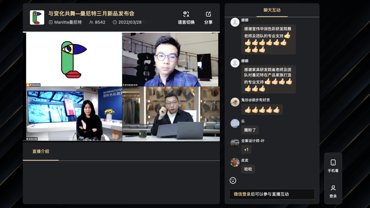
Task: Click username 全案设计师-叶
Action: click(x=253, y=141)
